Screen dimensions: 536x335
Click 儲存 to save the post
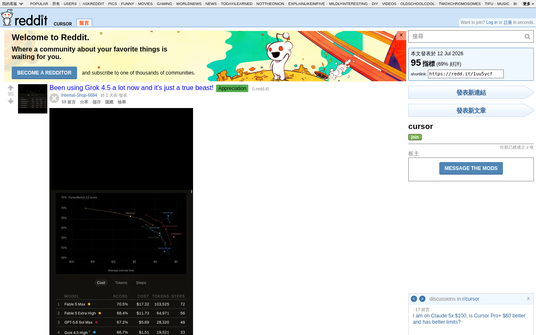(x=97, y=102)
